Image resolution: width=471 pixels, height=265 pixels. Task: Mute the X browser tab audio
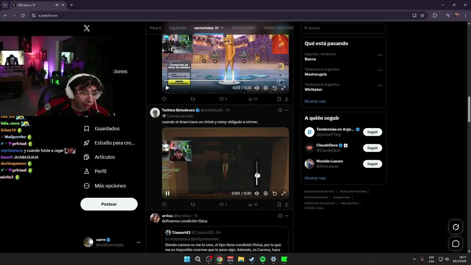[x=57, y=5]
